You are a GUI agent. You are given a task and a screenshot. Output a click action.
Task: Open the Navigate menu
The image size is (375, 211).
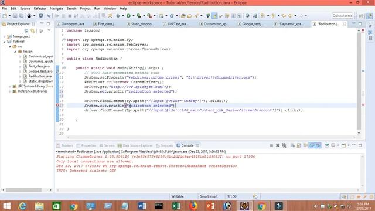pos(56,8)
